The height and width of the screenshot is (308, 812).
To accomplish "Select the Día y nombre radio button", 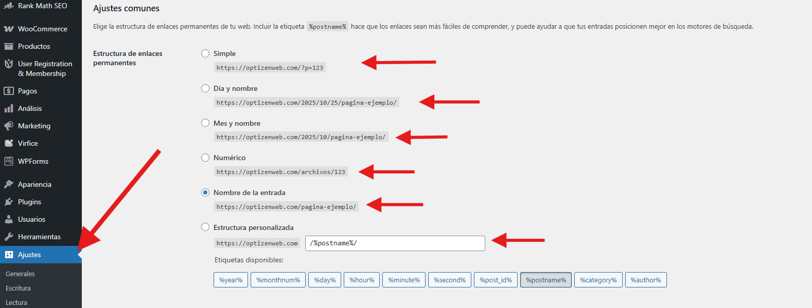I will (x=205, y=88).
